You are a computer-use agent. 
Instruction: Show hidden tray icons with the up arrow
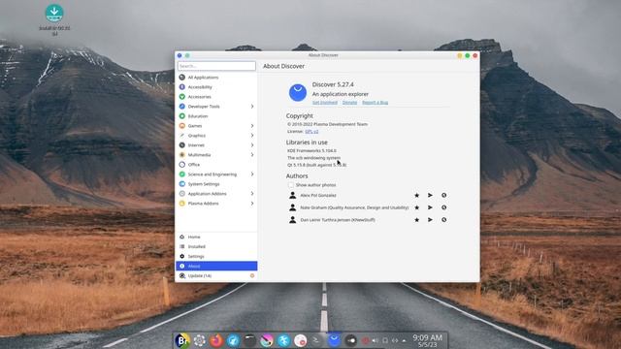click(x=404, y=340)
